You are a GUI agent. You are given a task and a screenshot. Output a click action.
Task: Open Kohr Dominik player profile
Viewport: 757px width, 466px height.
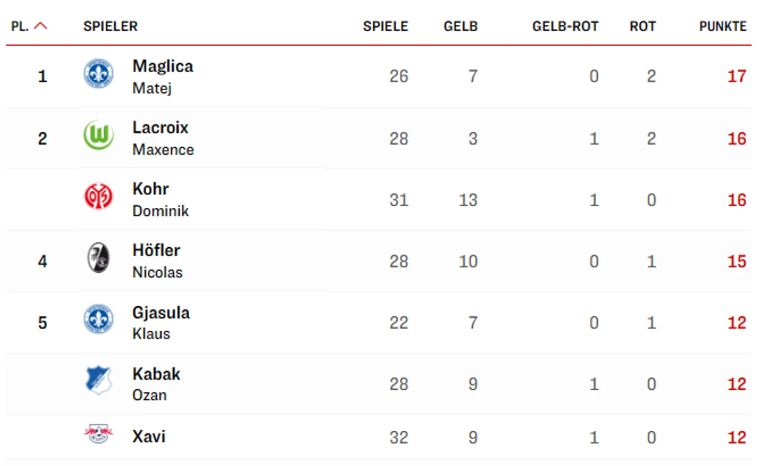(160, 199)
